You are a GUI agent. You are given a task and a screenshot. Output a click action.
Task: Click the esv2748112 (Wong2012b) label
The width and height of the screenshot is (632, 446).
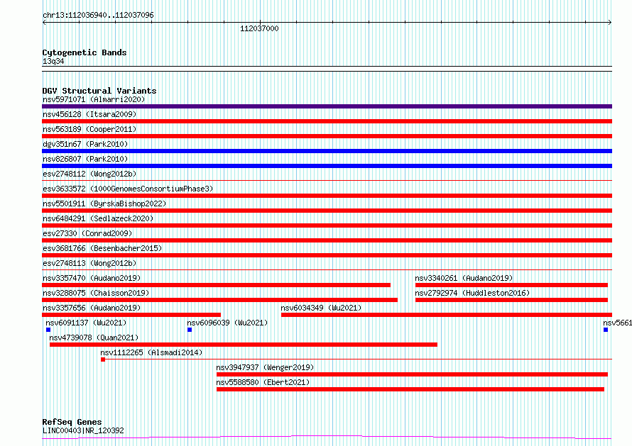(89, 174)
